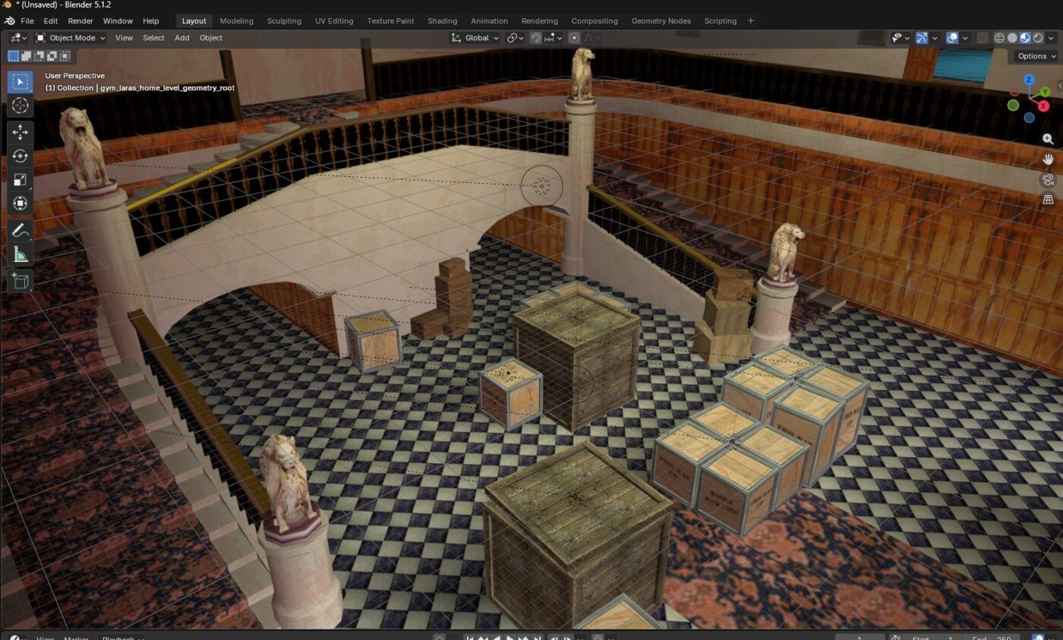Viewport: 1063px width, 640px height.
Task: Open the snapping options dropdown
Action: pos(553,38)
